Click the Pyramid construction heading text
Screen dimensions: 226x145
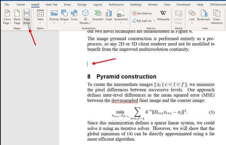pos(126,76)
